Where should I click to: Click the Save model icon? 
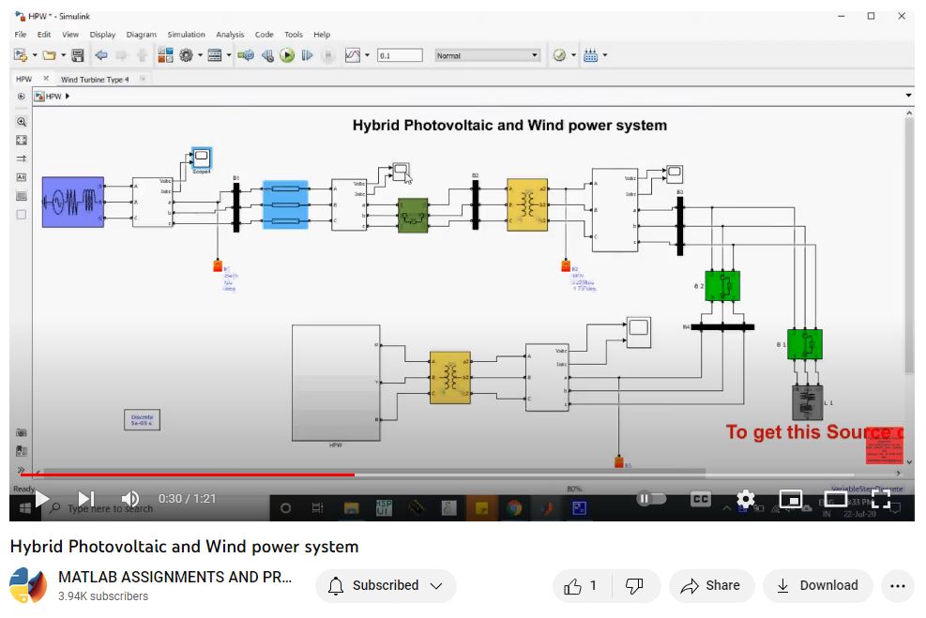[77, 56]
